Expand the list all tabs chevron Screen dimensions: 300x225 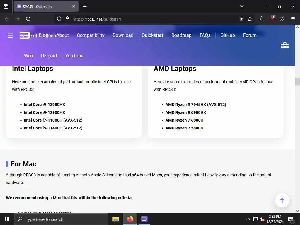(x=242, y=6)
